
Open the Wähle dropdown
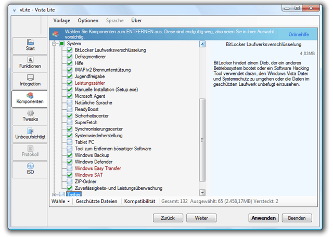click(x=60, y=201)
